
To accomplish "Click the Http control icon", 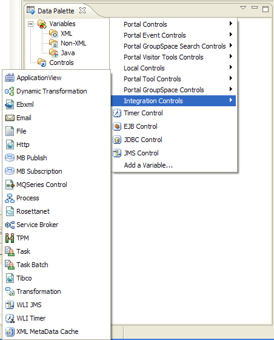I will click(10, 144).
